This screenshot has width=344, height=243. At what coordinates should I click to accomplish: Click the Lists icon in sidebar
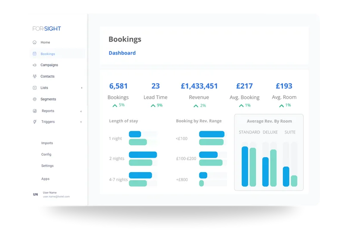point(34,88)
